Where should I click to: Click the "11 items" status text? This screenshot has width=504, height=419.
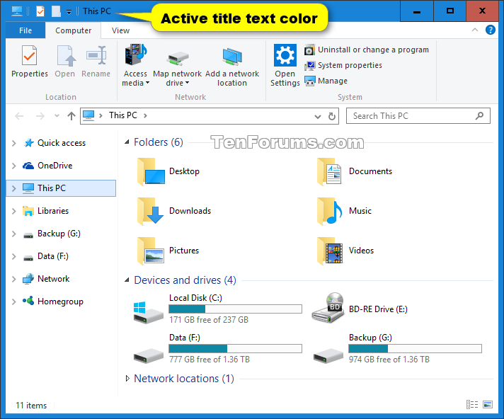point(31,406)
